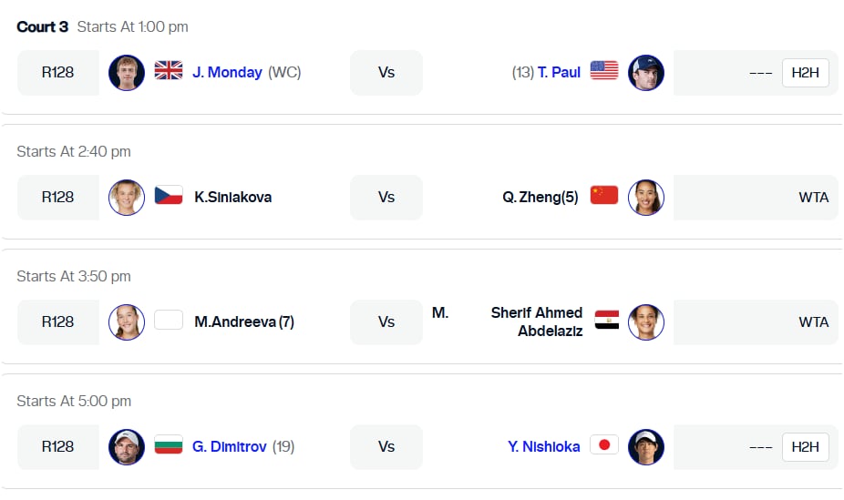The width and height of the screenshot is (844, 500).
Task: Click Y. Nishioka's player photo
Action: pyautogui.click(x=646, y=447)
